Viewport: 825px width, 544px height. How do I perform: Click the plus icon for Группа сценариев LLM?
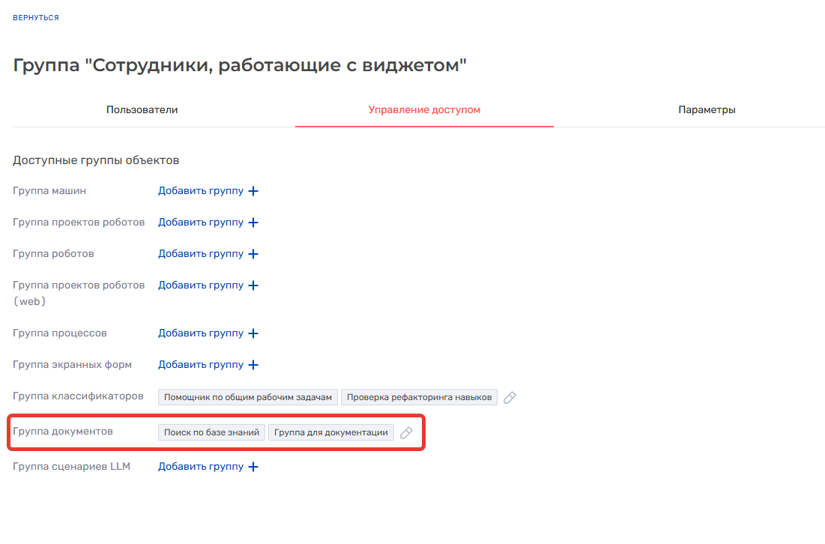point(253,467)
